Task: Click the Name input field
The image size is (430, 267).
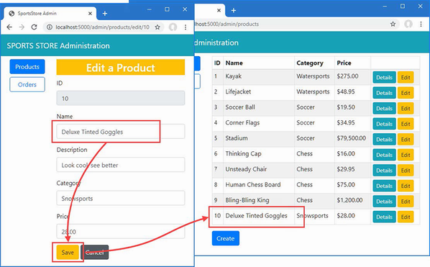Action: pos(121,132)
